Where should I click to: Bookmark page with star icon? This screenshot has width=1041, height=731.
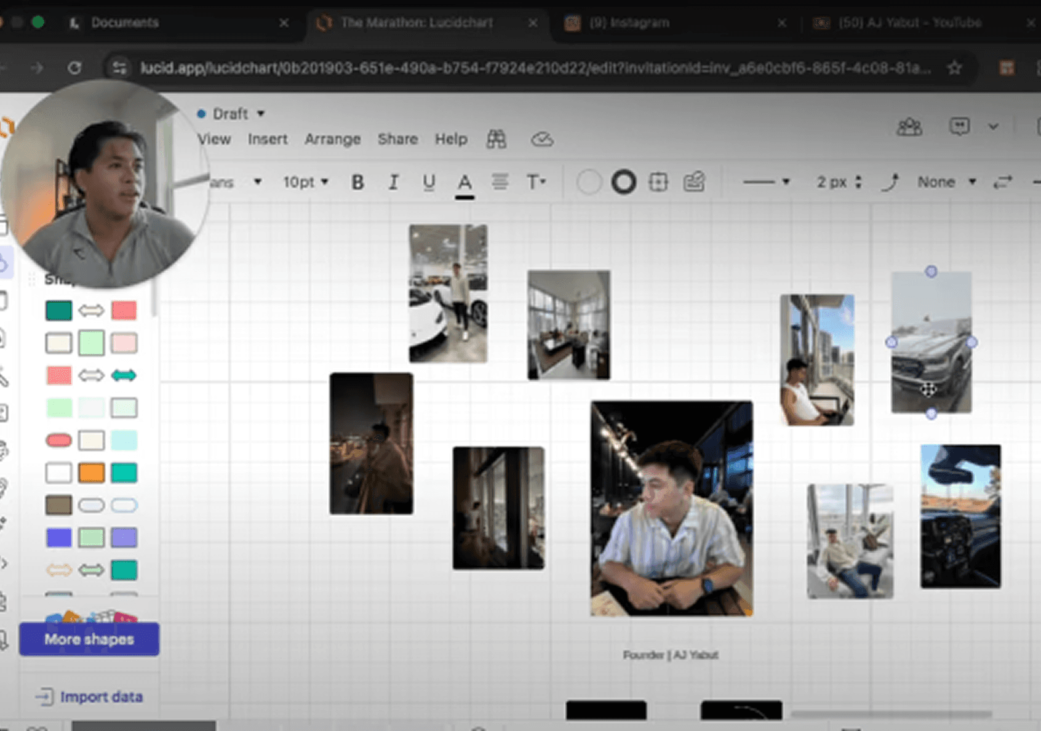coord(954,68)
